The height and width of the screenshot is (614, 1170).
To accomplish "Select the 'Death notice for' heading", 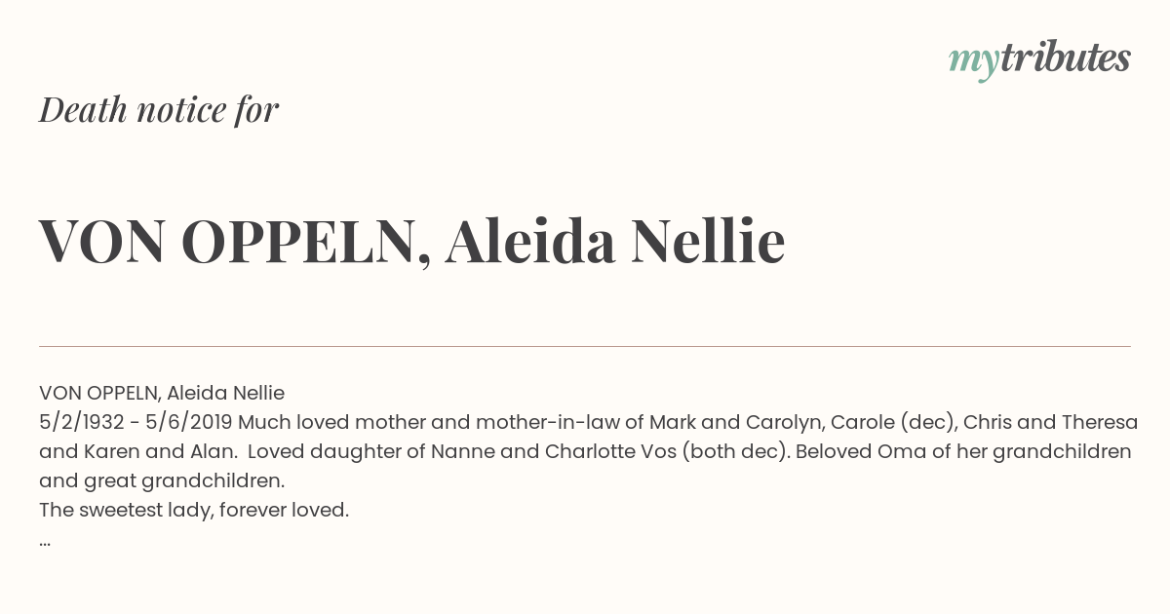I will coord(159,109).
